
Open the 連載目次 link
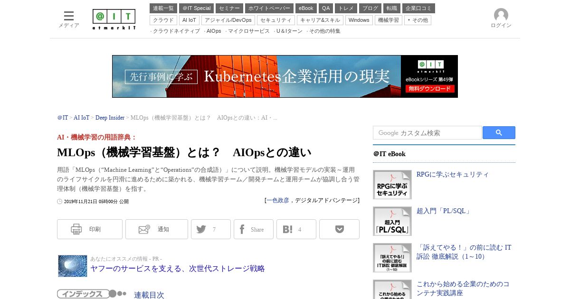pos(149,295)
